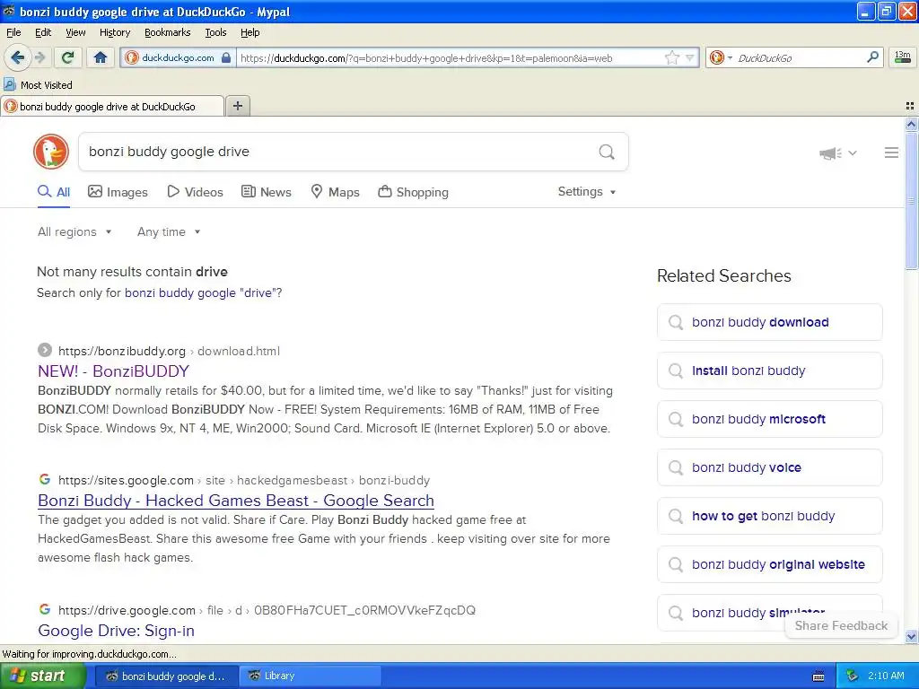Open the URL history dropdown arrow
Image resolution: width=919 pixels, height=689 pixels.
coord(690,57)
